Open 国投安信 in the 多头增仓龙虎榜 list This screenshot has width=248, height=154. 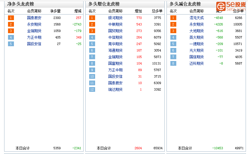[x=115, y=76]
